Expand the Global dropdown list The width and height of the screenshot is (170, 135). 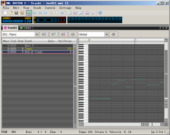106,35
